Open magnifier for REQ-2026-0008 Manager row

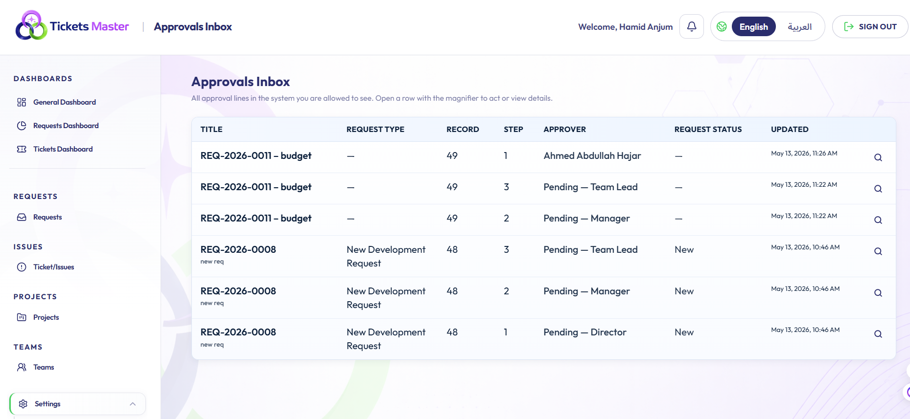coord(878,293)
